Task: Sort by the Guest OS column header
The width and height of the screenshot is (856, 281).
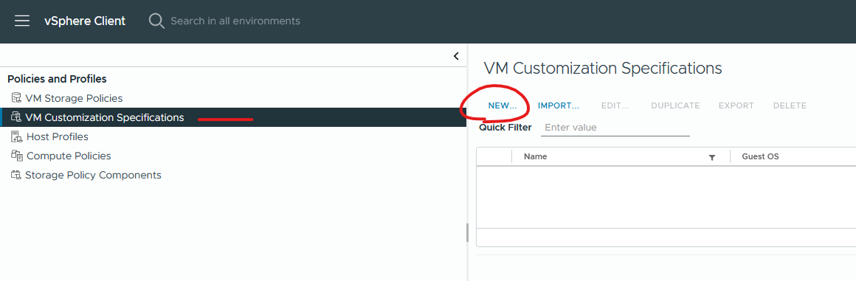Action: tap(760, 156)
